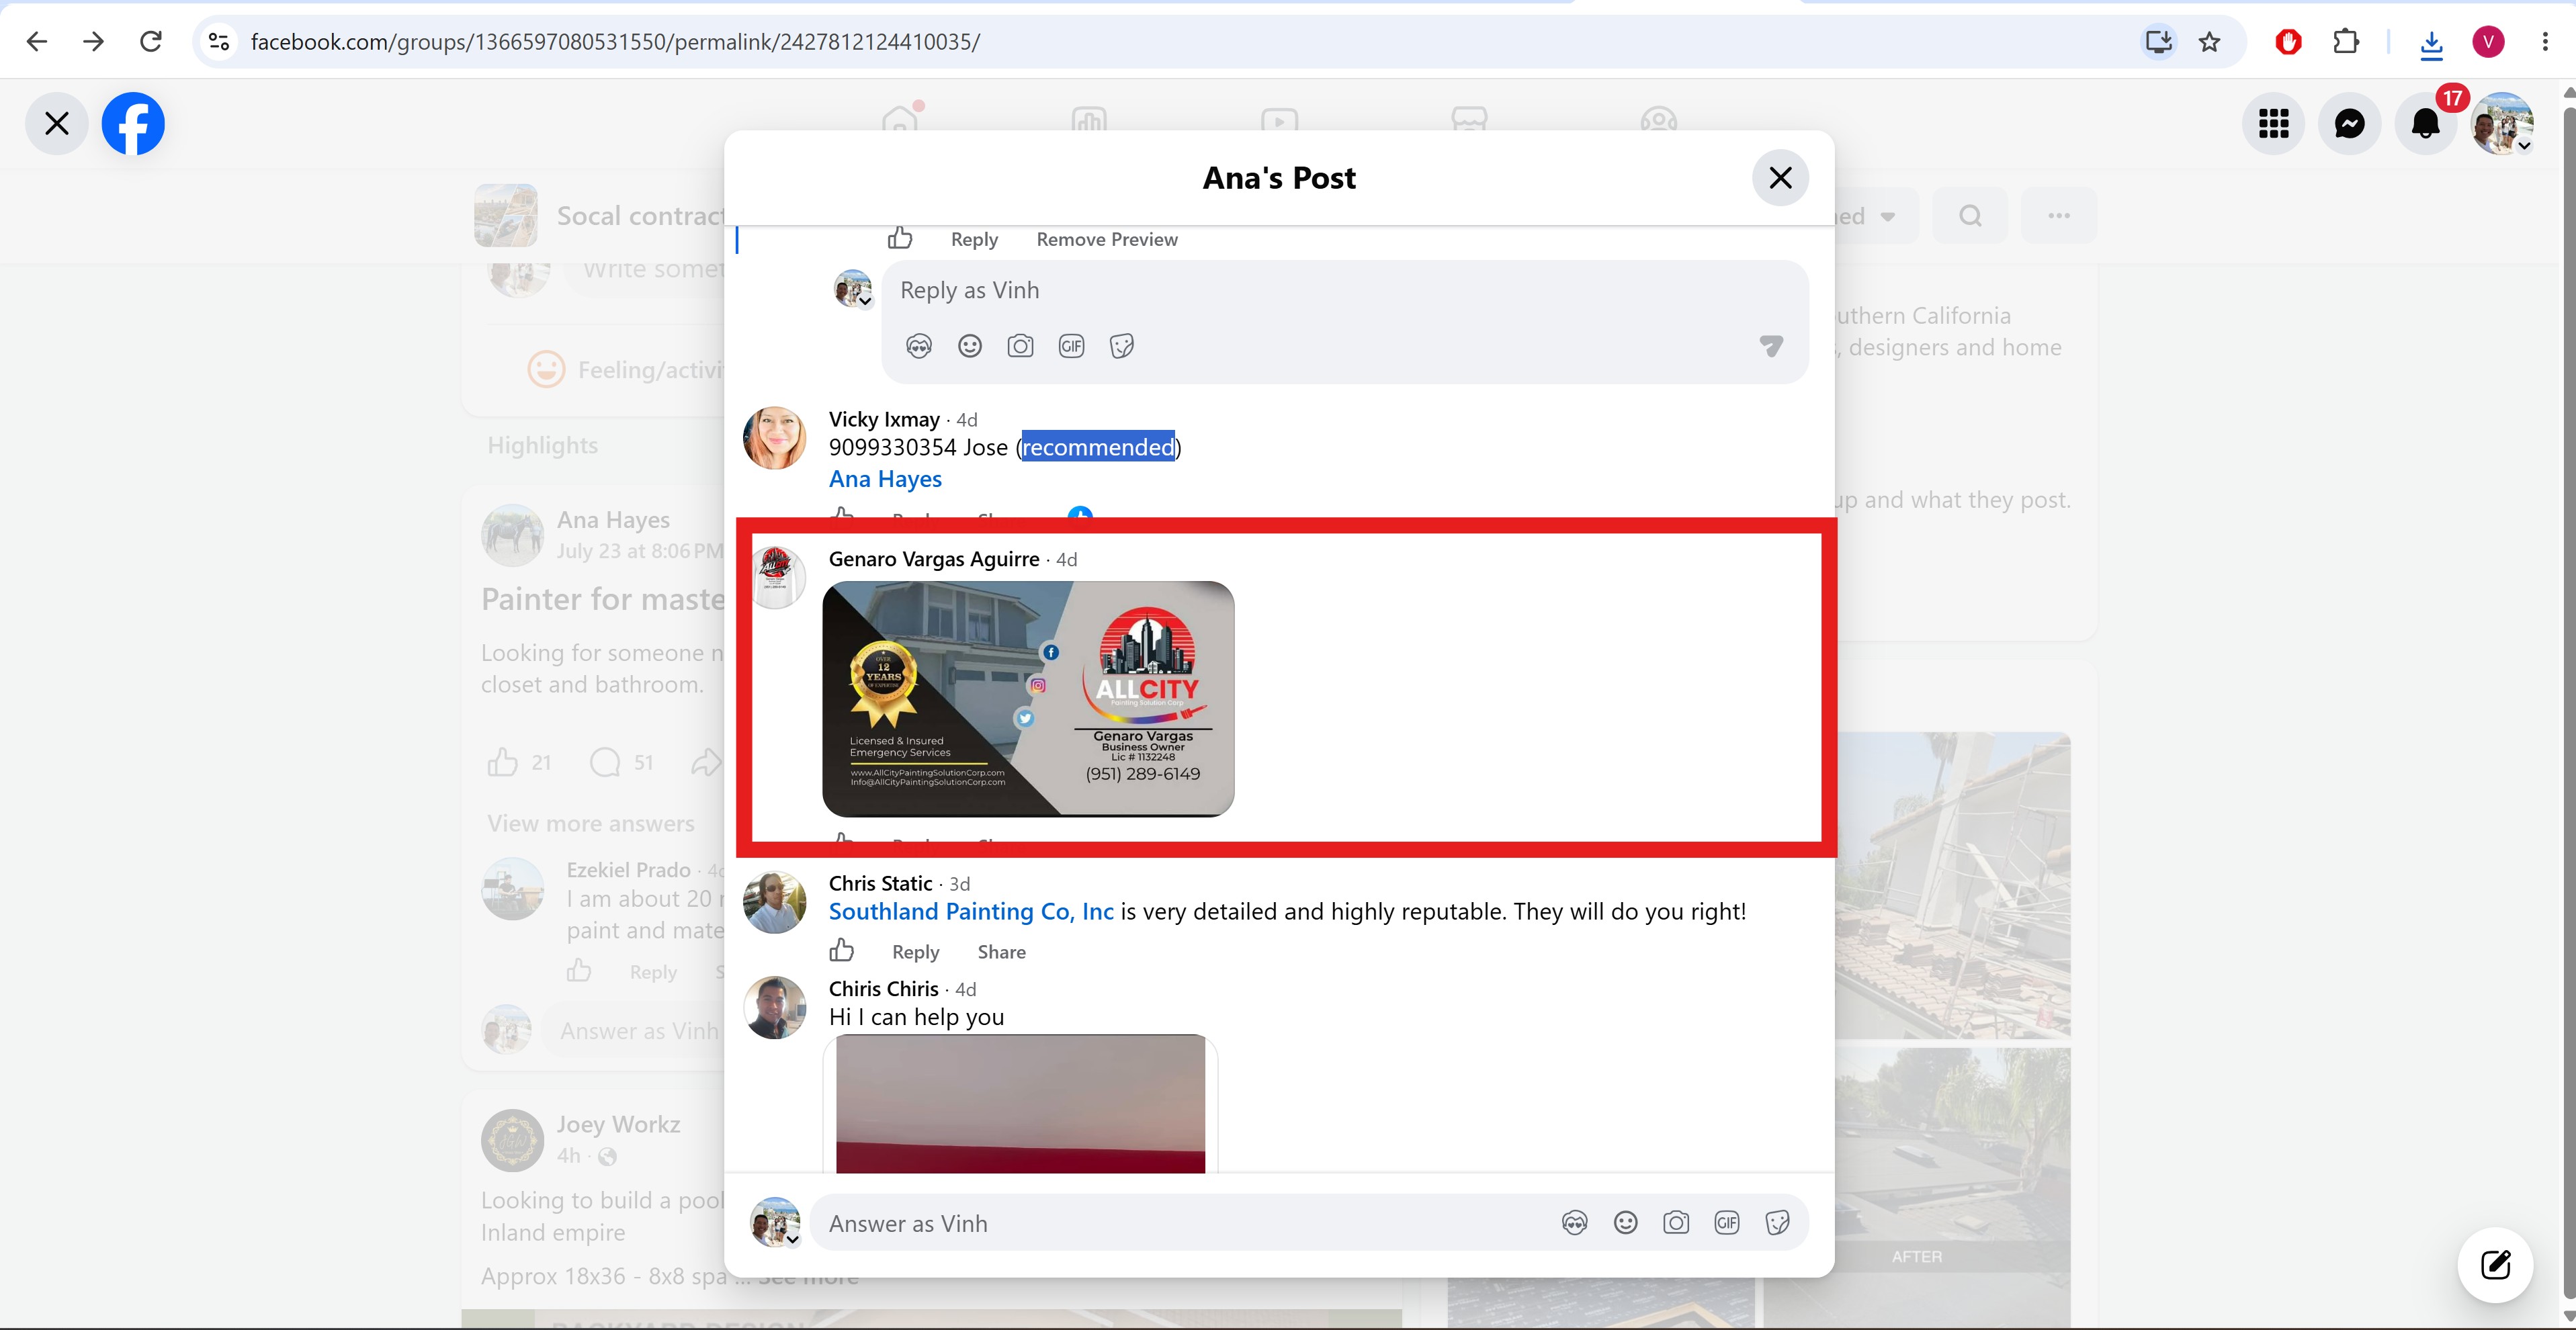Click Reply under the top comment
The width and height of the screenshot is (2576, 1330).
point(974,240)
